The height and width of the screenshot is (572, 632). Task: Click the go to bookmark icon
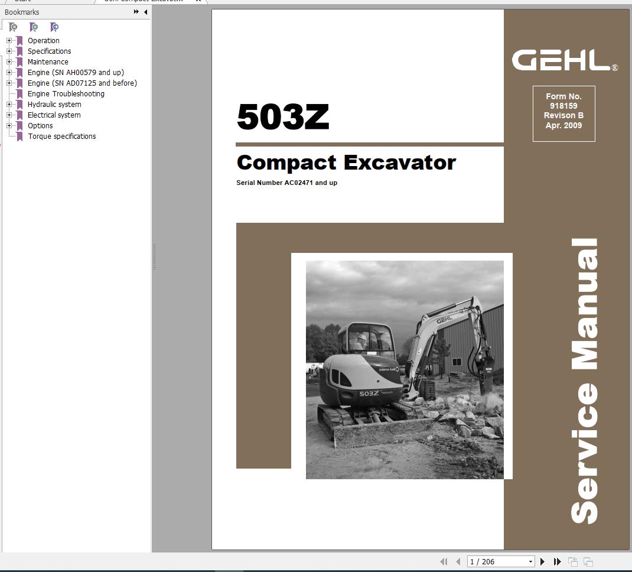point(54,27)
